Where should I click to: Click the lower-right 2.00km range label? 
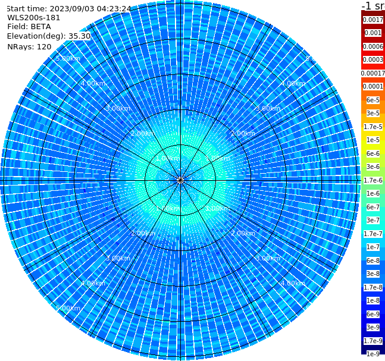point(243,233)
